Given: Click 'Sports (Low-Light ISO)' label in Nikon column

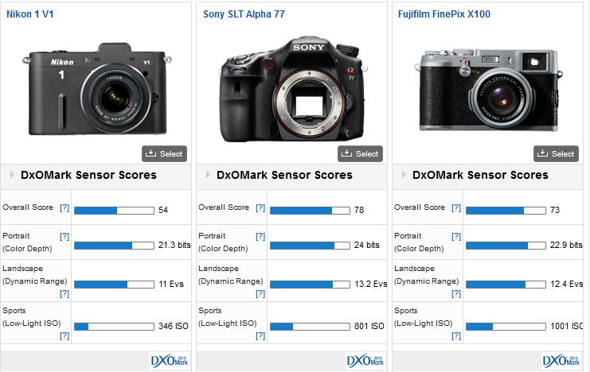Looking at the screenshot, I should 32,317.
